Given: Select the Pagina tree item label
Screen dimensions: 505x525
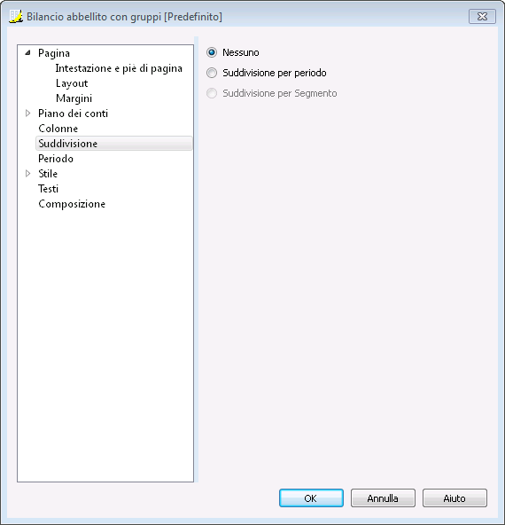Looking at the screenshot, I should pos(54,53).
